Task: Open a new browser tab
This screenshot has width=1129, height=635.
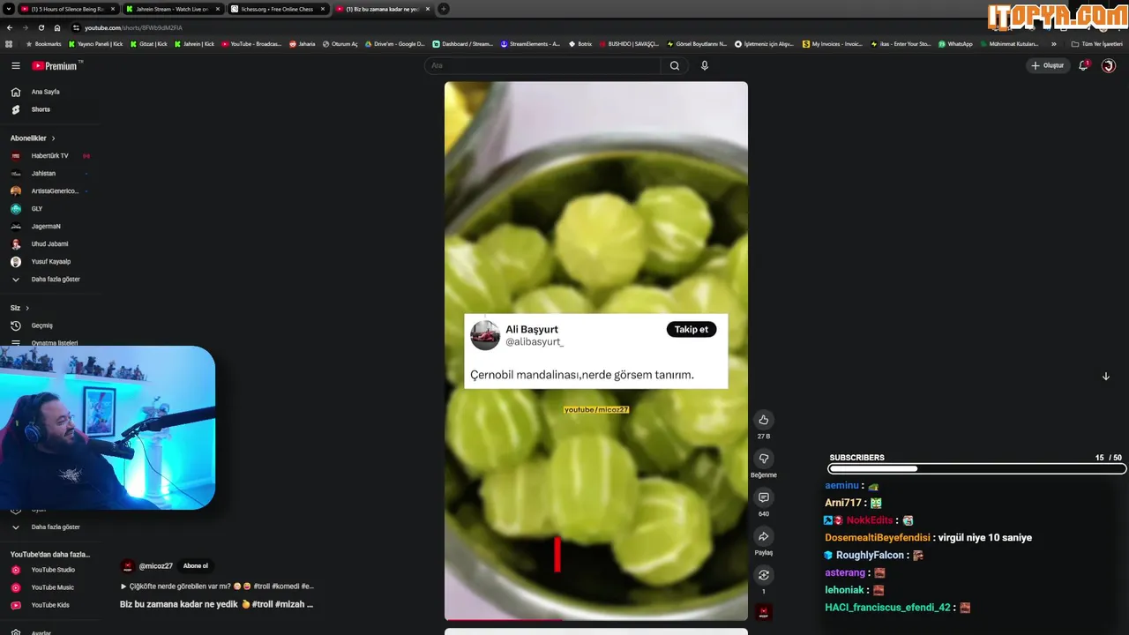Action: 444,9
